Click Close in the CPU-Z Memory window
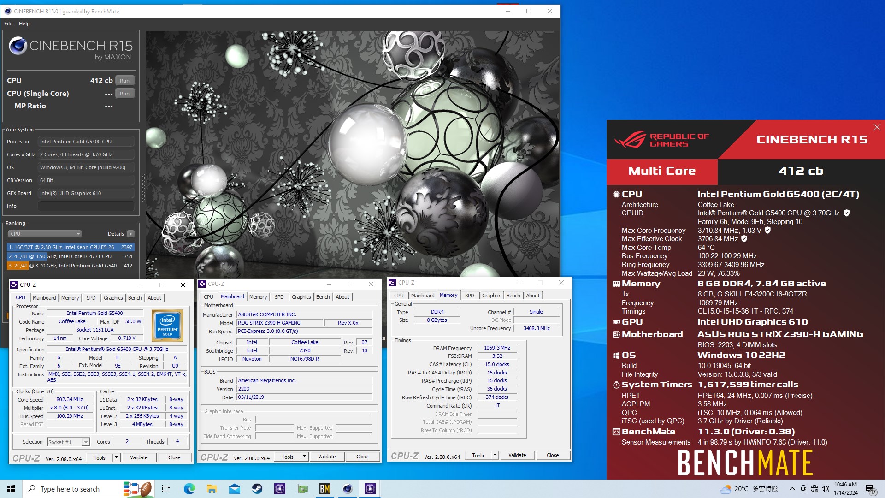This screenshot has width=885, height=498. click(x=553, y=455)
